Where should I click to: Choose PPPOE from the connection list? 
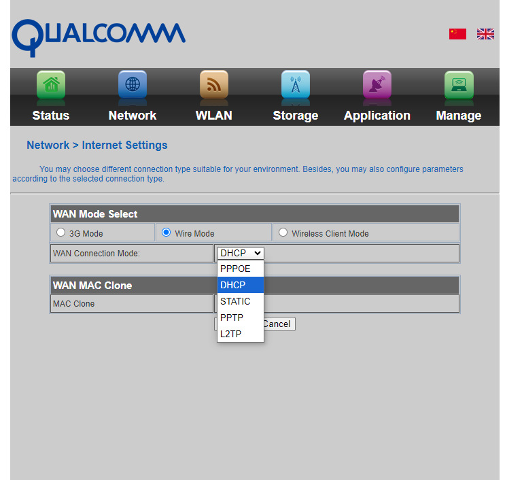(x=236, y=269)
